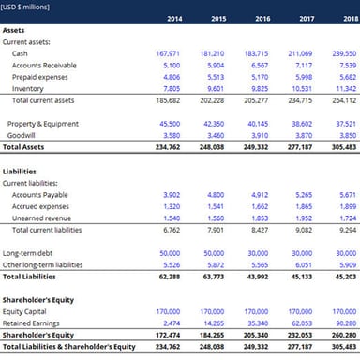Click Unearned revenue 2014 value 1,540
This screenshot has height=360, width=360.
click(x=172, y=218)
